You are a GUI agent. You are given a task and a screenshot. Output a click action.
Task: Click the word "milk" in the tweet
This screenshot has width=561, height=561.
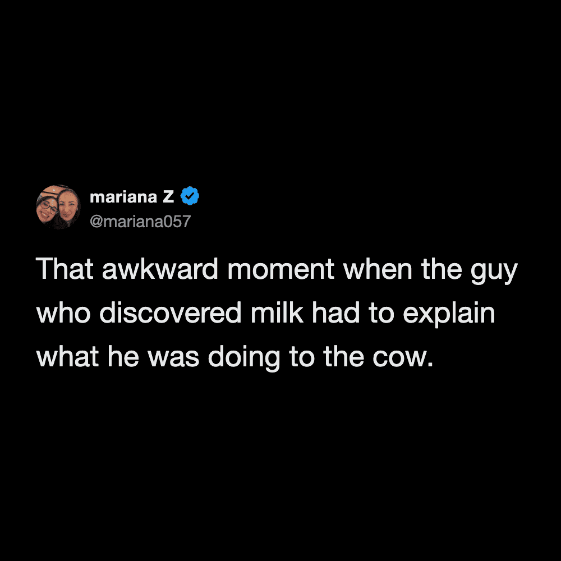pos(277,312)
